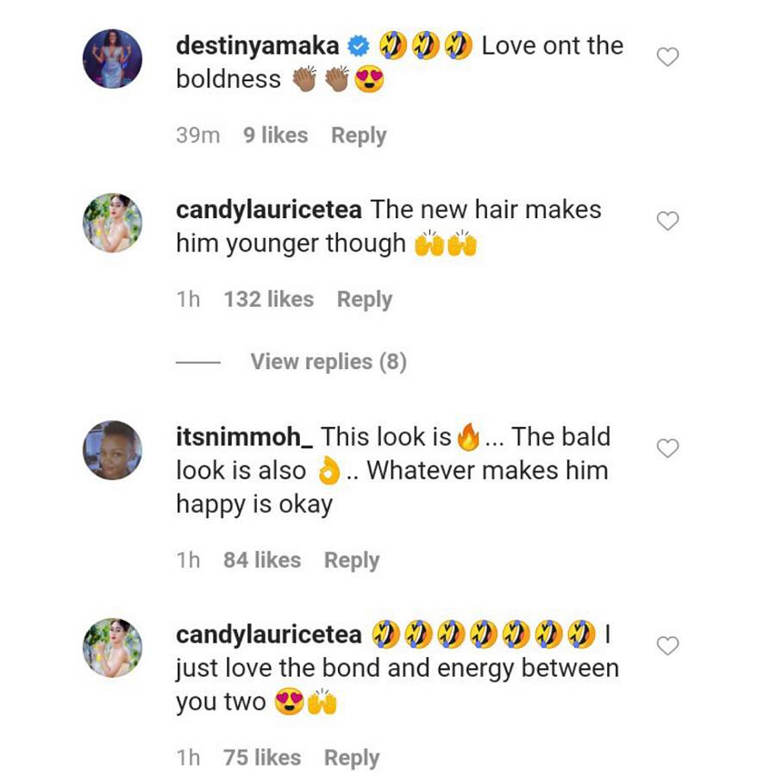
Task: View the 84 likes list
Action: pyautogui.click(x=262, y=560)
